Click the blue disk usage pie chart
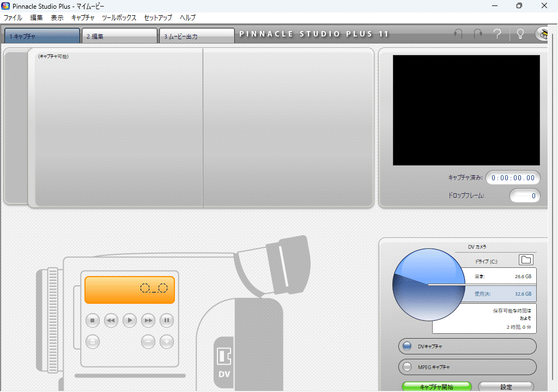The image size is (558, 392). pos(429,285)
